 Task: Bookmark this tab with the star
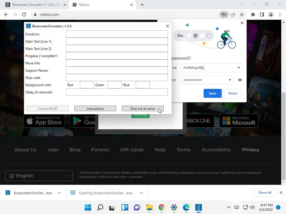242,14
